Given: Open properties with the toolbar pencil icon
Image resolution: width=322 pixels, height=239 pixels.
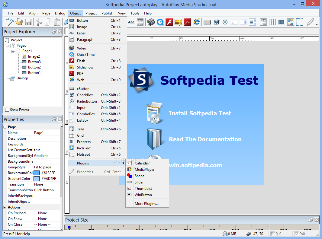Looking at the screenshot, I should pos(311,22).
